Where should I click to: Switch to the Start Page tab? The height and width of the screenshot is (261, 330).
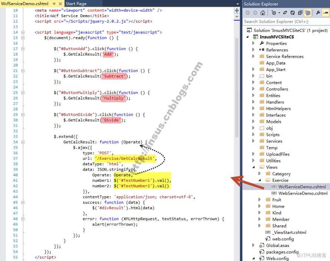pyautogui.click(x=76, y=4)
